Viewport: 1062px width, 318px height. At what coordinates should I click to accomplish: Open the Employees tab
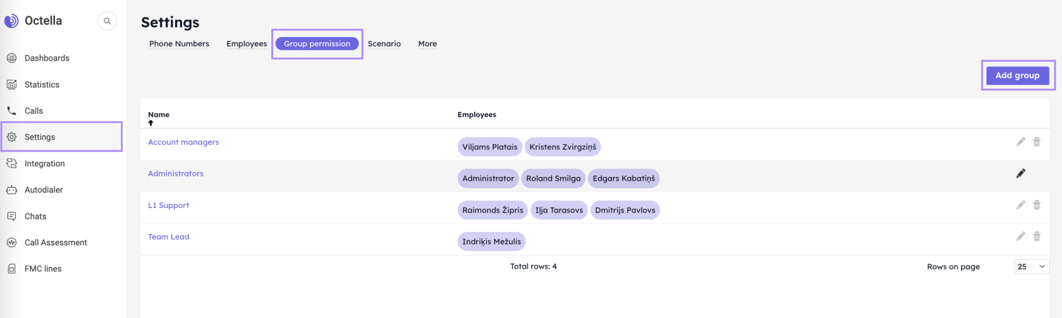coord(247,44)
